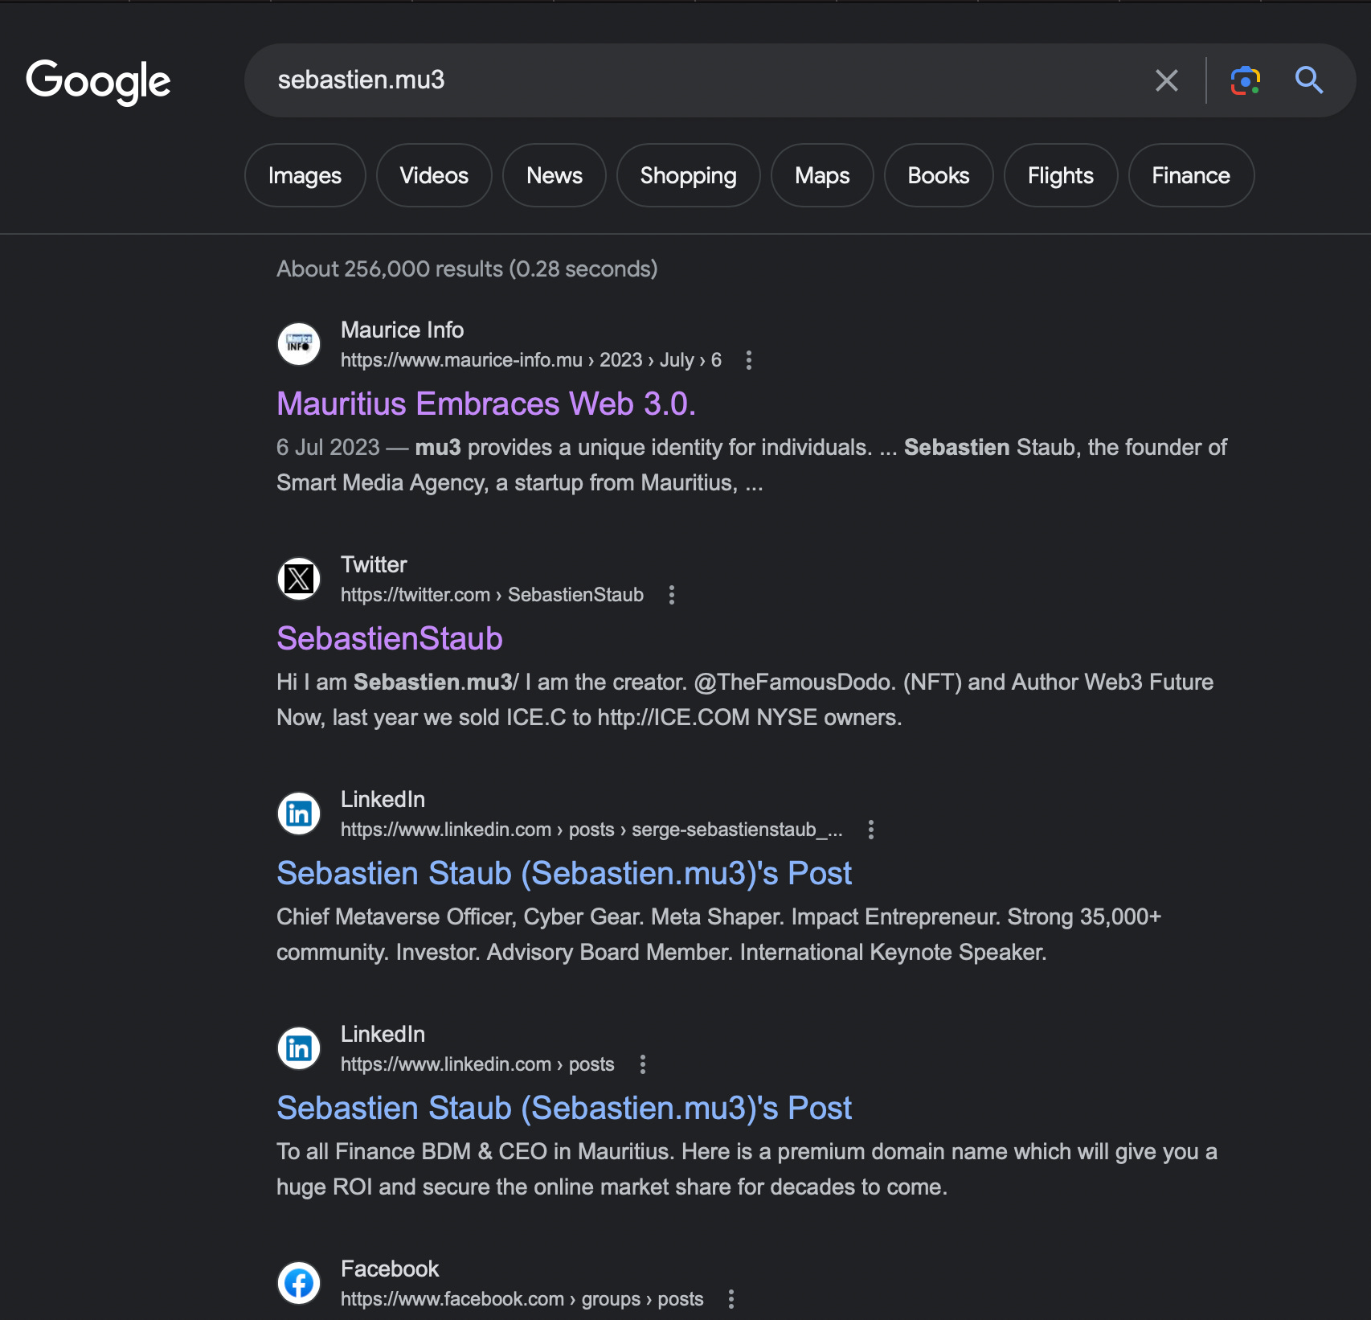Click the Twitter X favicon
1371x1320 pixels.
[x=299, y=579]
